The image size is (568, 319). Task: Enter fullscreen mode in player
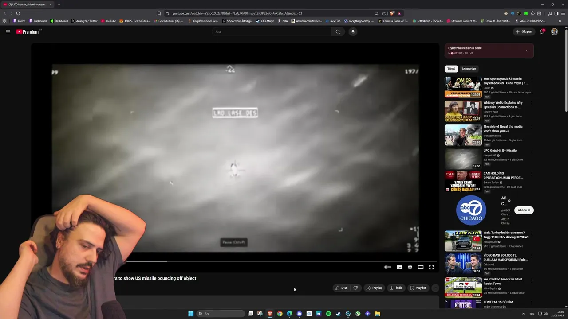point(431,267)
